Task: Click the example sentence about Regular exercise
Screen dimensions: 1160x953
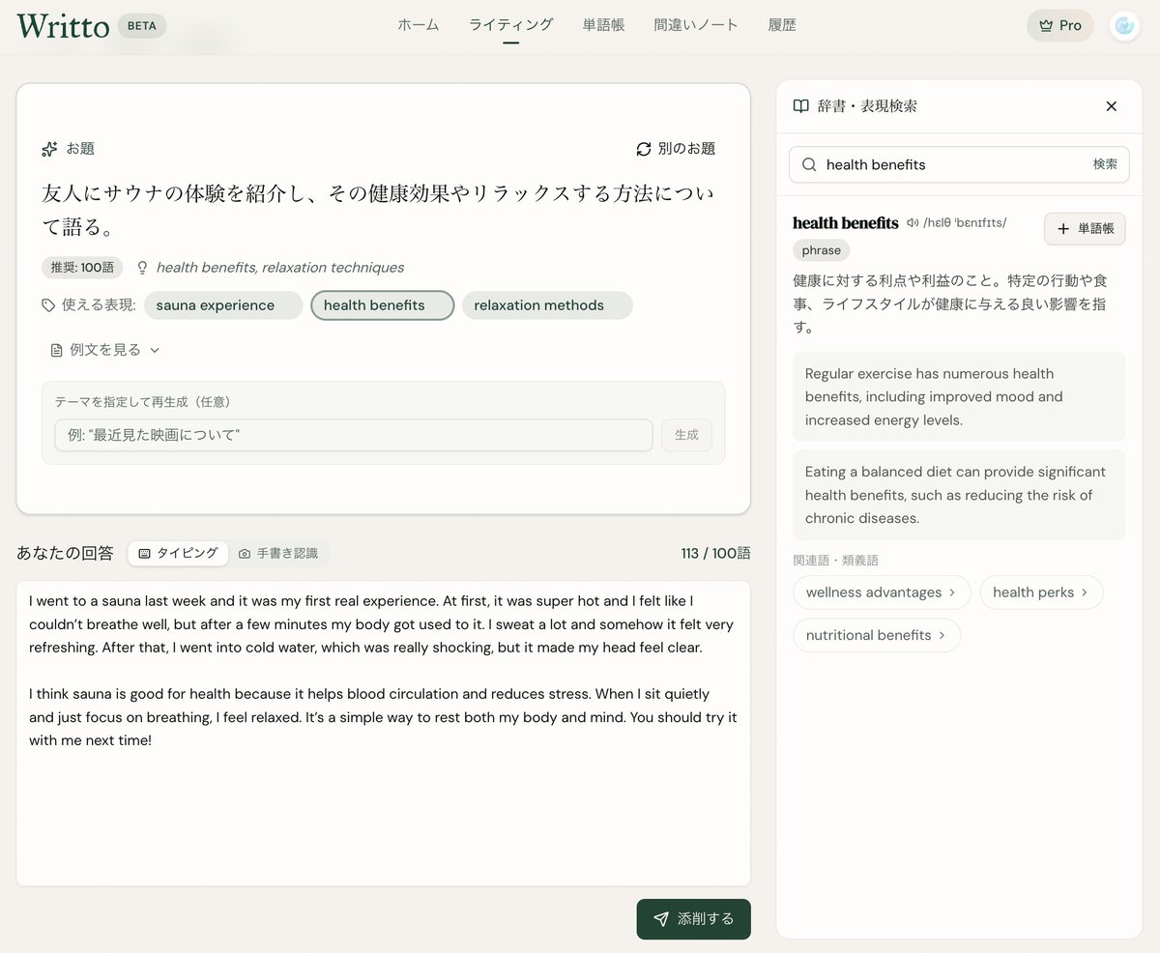Action: [x=959, y=396]
